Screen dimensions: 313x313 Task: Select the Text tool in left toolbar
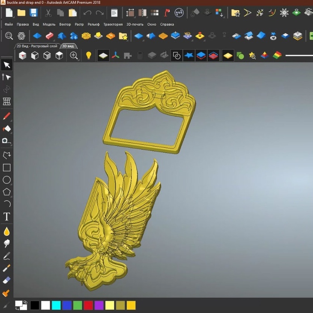pos(7,217)
